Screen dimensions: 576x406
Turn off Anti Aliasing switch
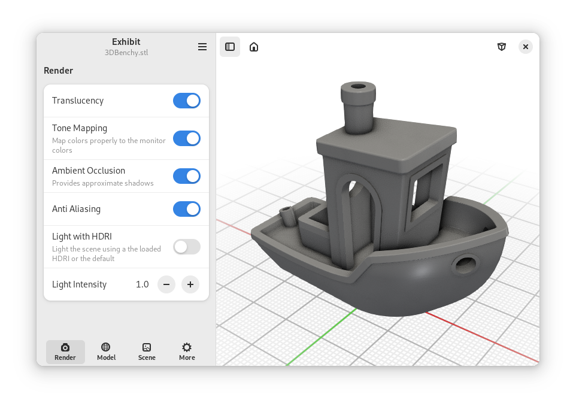coord(187,209)
